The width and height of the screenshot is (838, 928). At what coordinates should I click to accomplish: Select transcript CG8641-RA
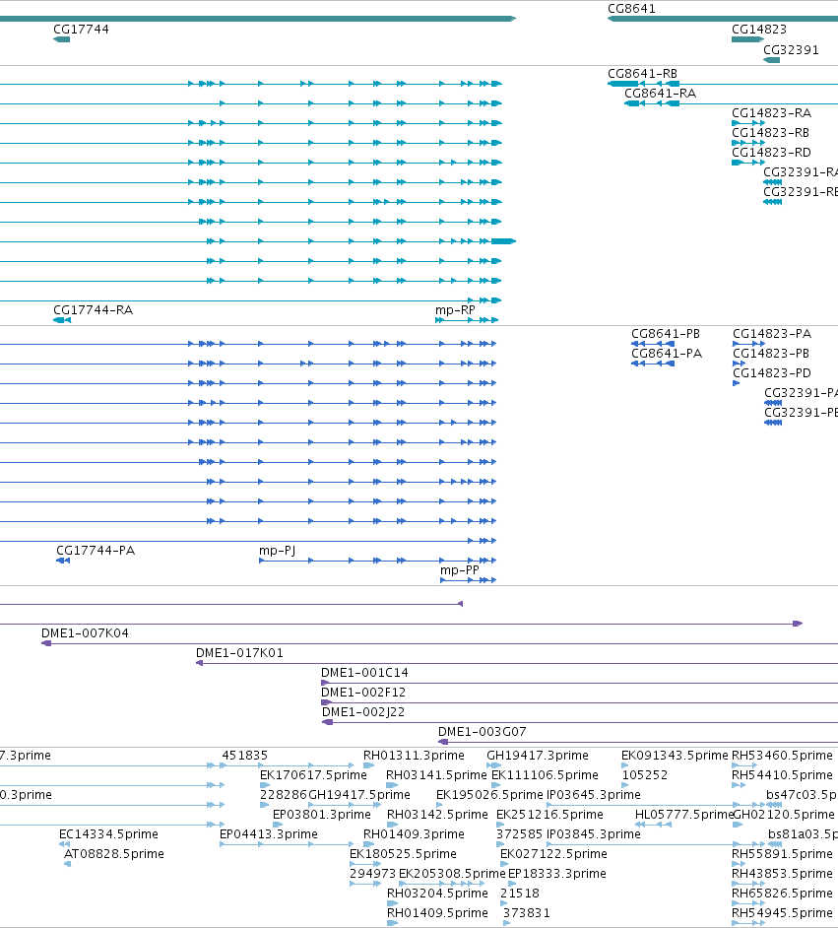(660, 94)
